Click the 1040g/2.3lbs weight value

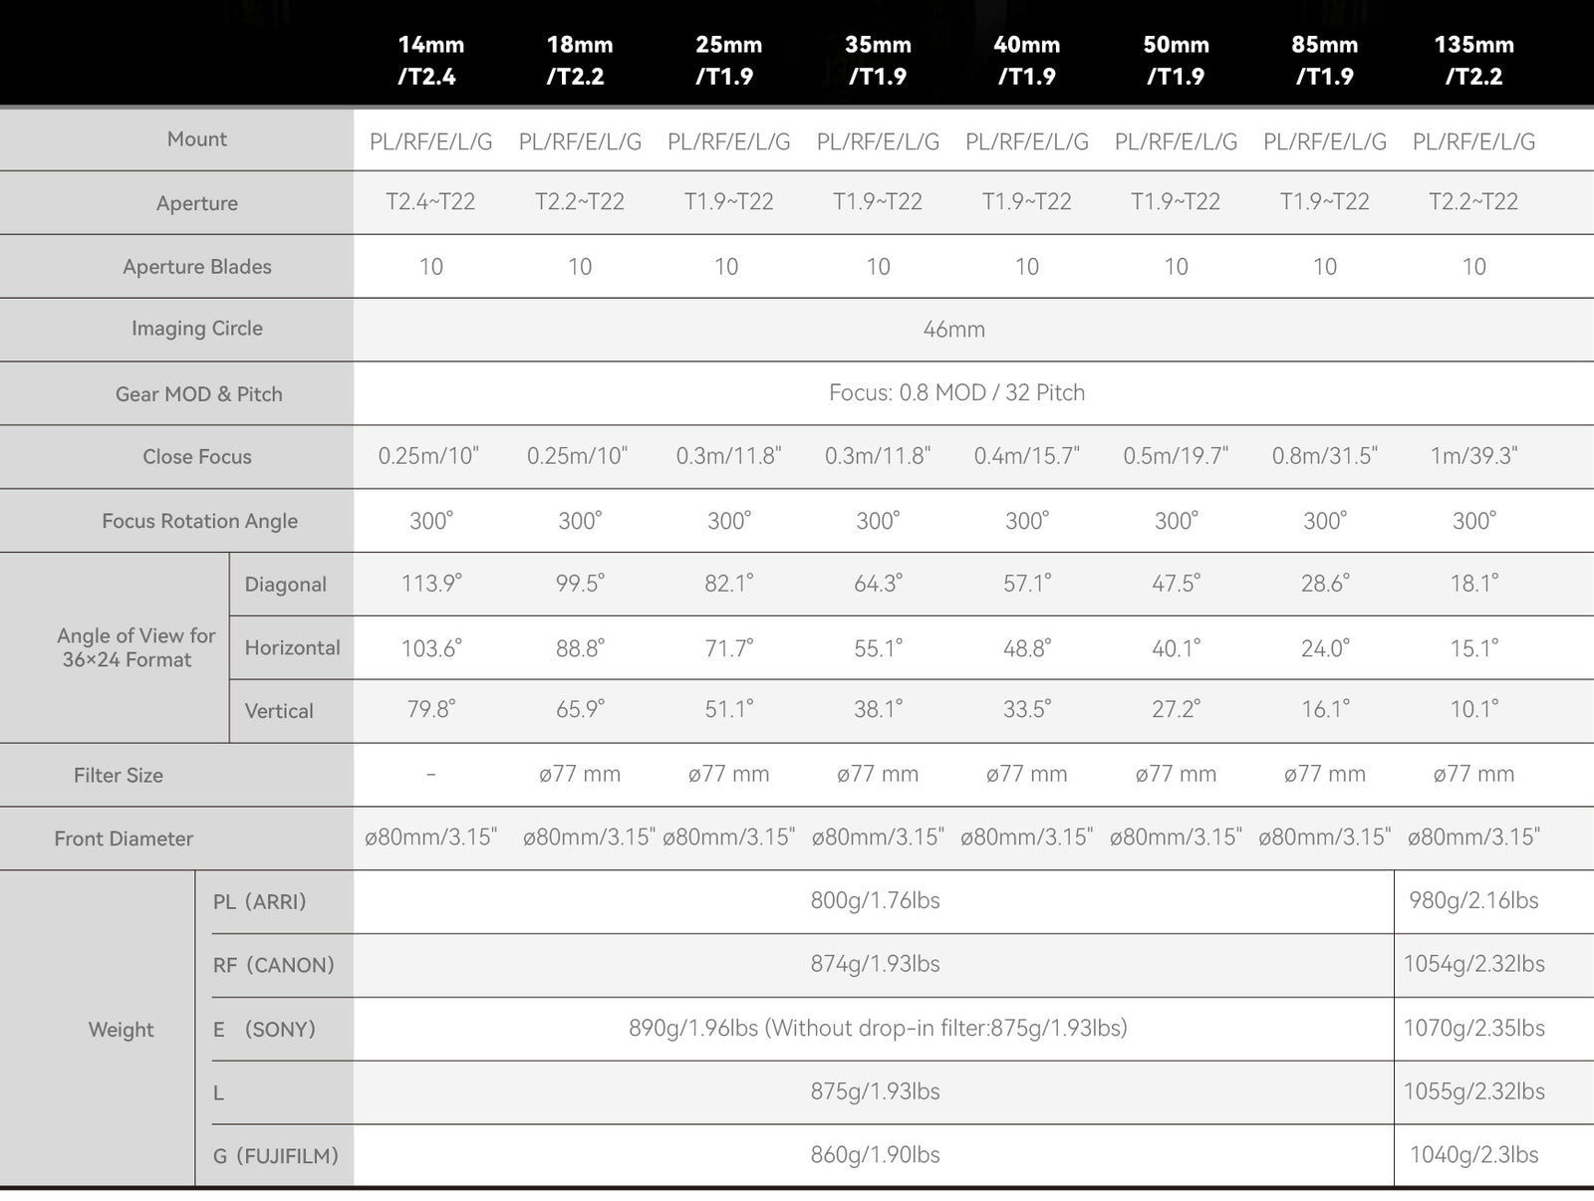(x=1473, y=1155)
